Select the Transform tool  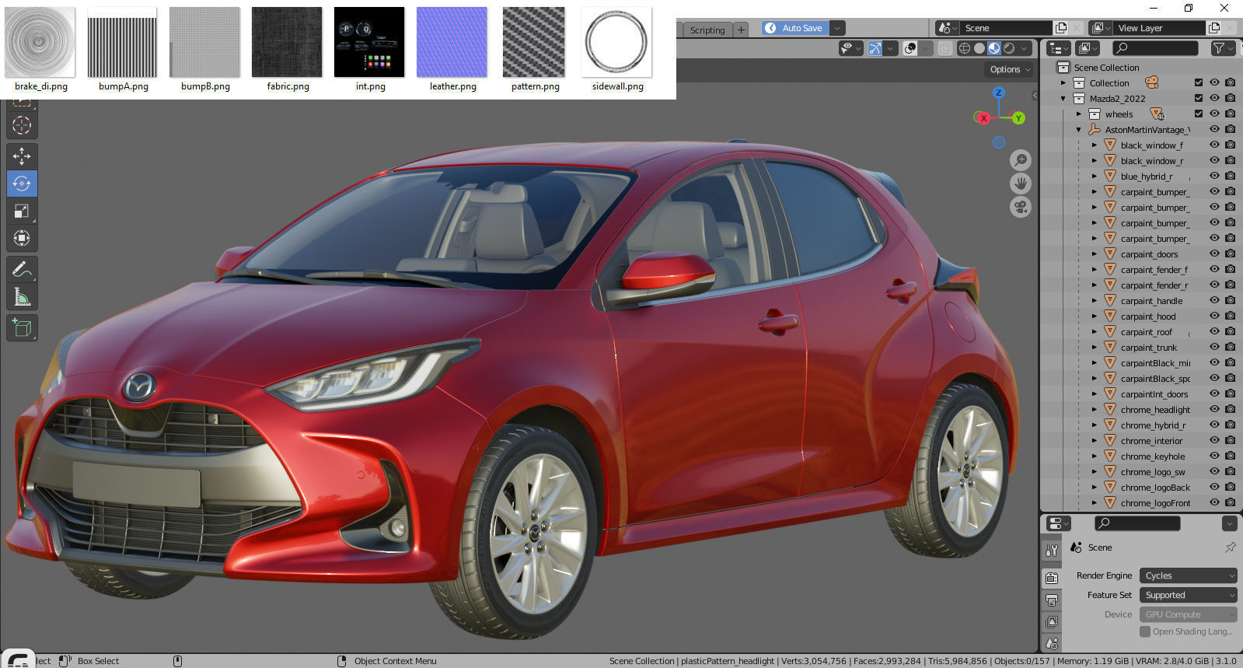coord(22,238)
